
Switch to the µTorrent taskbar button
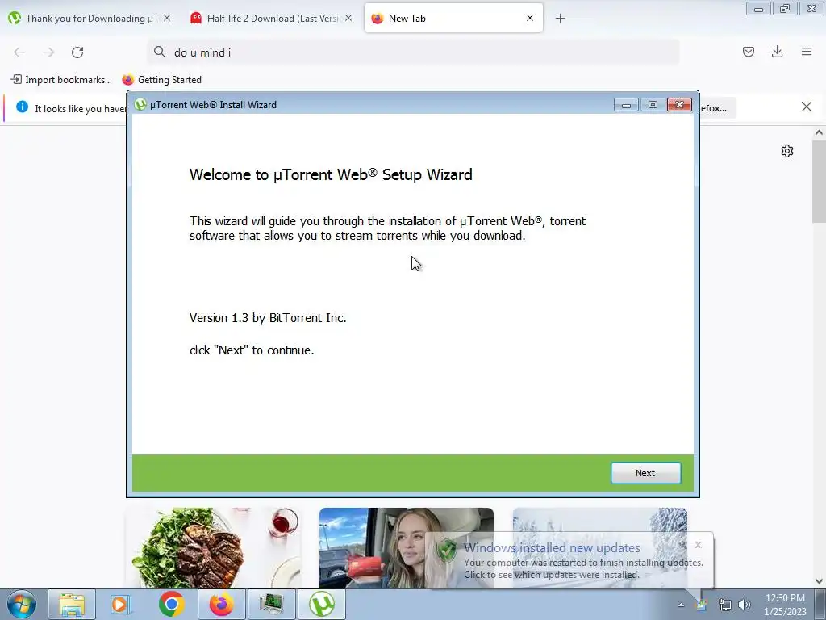(322, 604)
